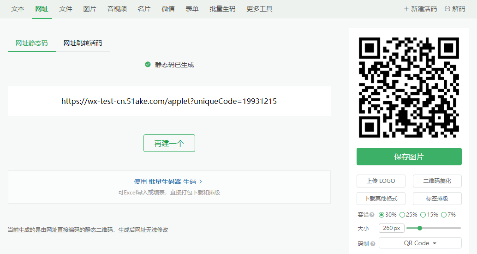Select 15% error correction radio
Screen dimensions: 477x254
tap(423, 215)
